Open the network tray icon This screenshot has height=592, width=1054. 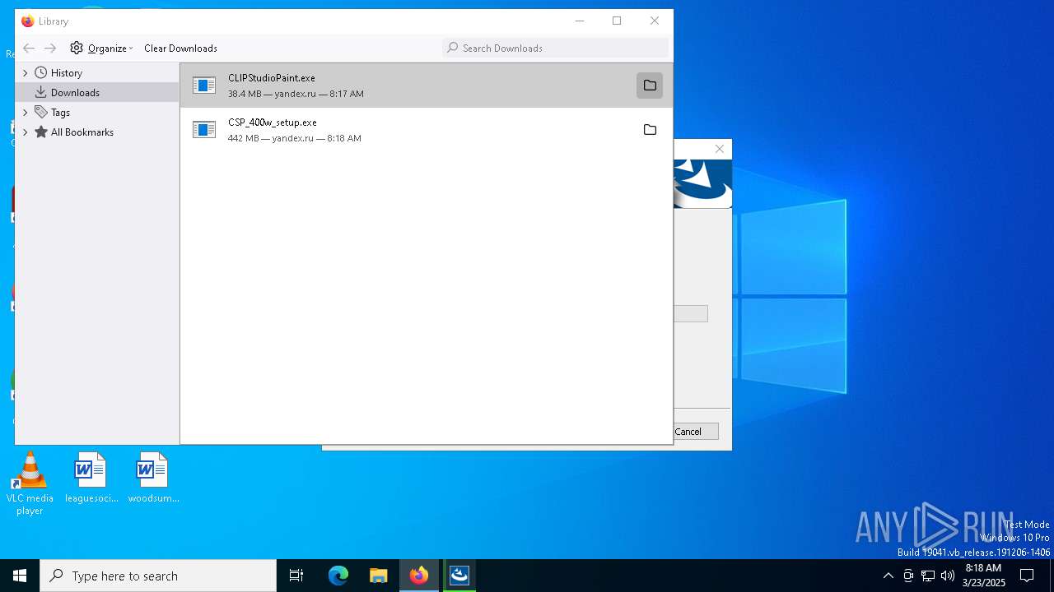928,576
